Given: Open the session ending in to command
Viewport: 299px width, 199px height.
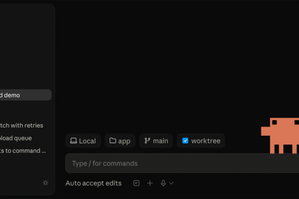Looking at the screenshot, I should point(23,151).
